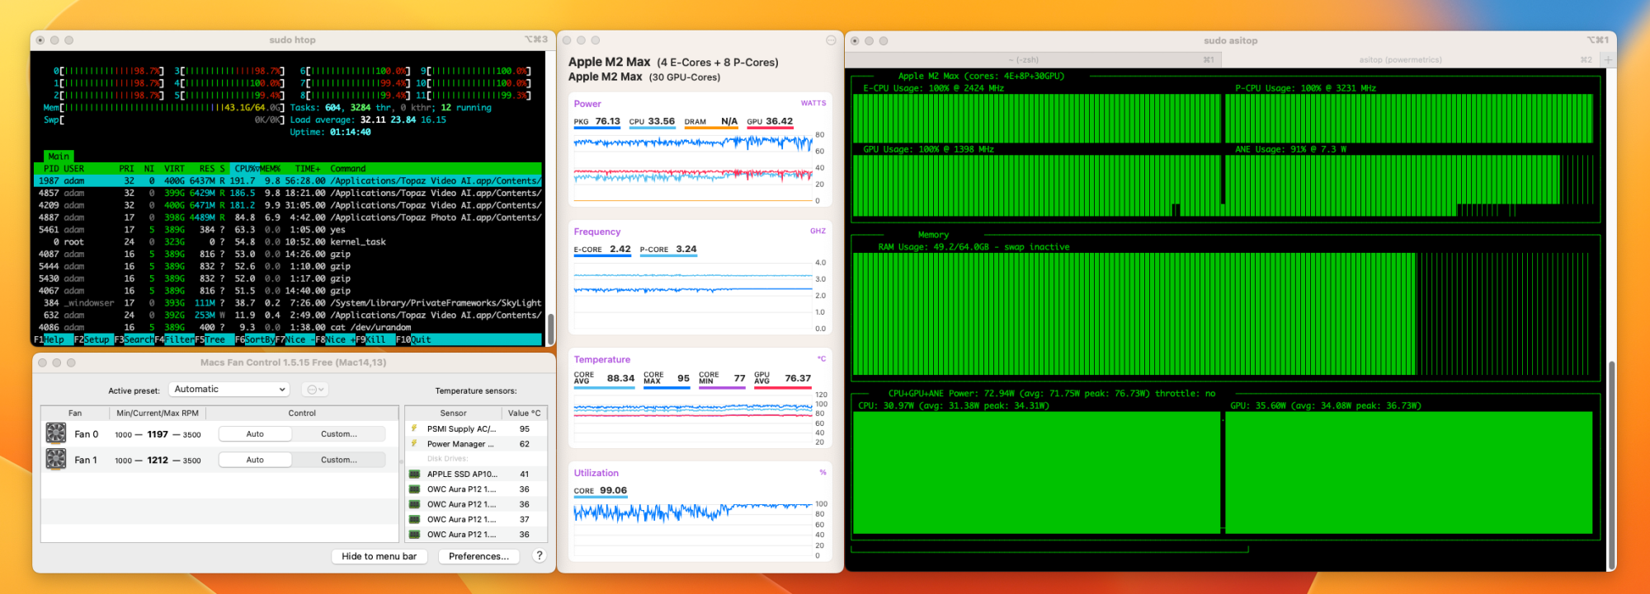This screenshot has height=594, width=1650.
Task: Click the E-CORE 2.42 frequency reading
Action: point(602,249)
